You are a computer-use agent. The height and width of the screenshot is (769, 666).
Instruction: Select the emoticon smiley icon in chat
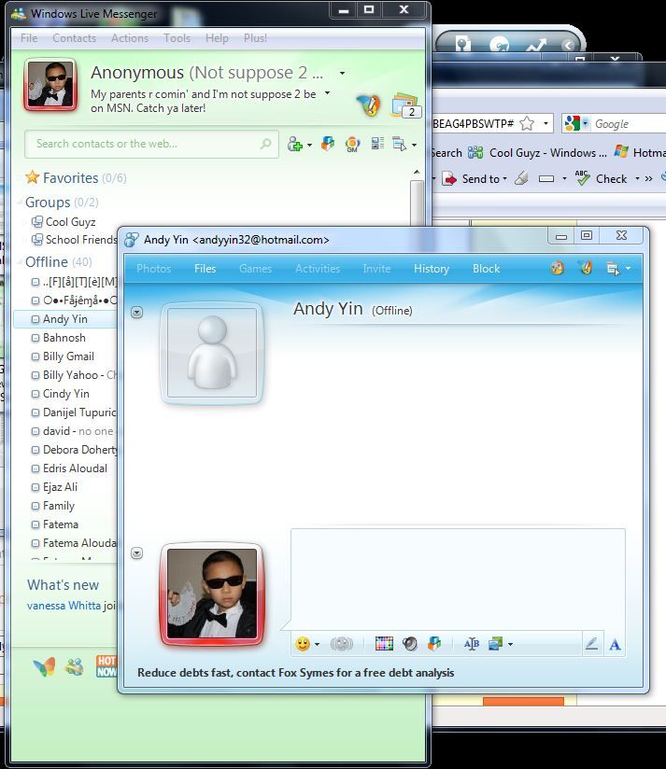[303, 643]
